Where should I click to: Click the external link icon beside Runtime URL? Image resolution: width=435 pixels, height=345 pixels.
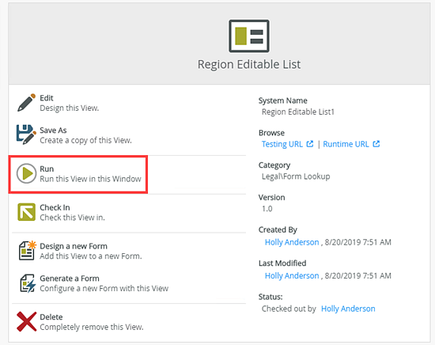(376, 144)
